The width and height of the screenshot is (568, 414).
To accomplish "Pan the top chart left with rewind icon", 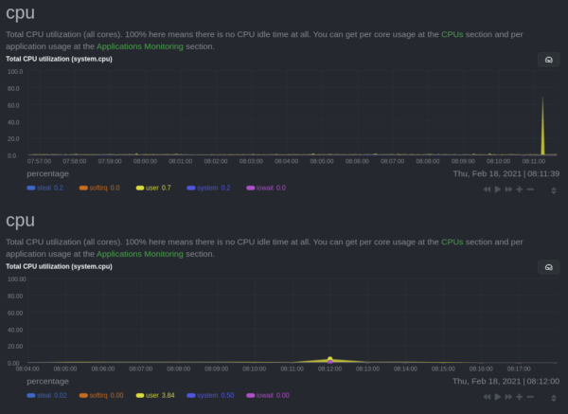I will [487, 189].
